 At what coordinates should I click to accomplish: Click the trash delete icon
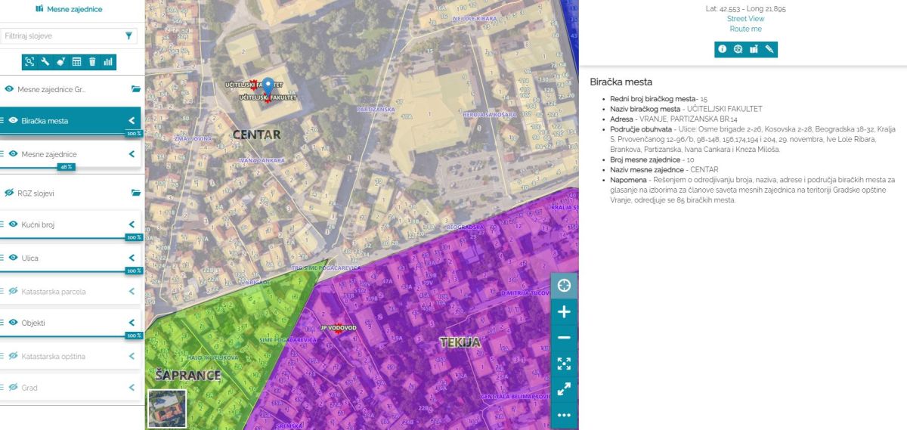(x=92, y=62)
